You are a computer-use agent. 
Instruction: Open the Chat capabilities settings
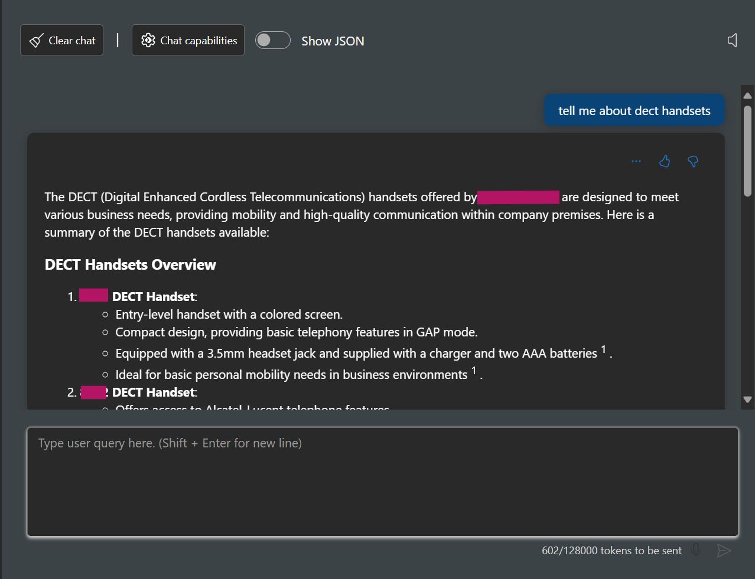click(x=188, y=40)
